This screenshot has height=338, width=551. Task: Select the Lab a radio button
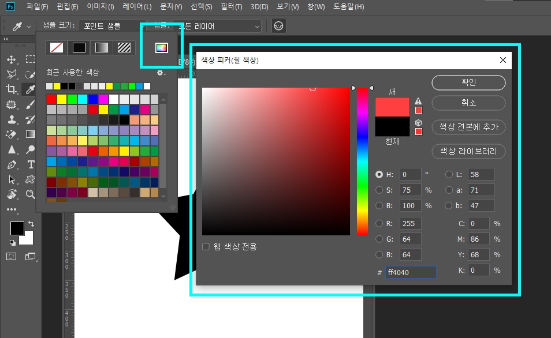click(449, 190)
